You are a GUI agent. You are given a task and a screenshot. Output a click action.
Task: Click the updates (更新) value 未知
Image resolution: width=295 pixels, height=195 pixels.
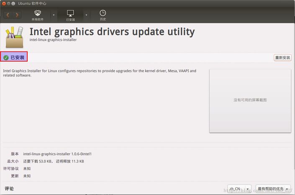click(27, 176)
